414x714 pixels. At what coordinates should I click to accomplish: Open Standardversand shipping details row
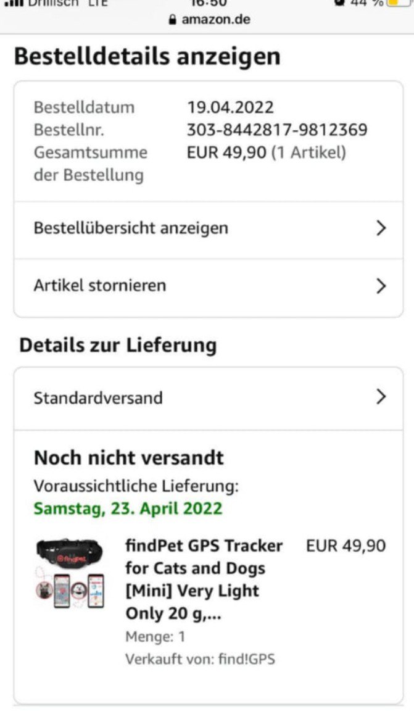coord(209,399)
